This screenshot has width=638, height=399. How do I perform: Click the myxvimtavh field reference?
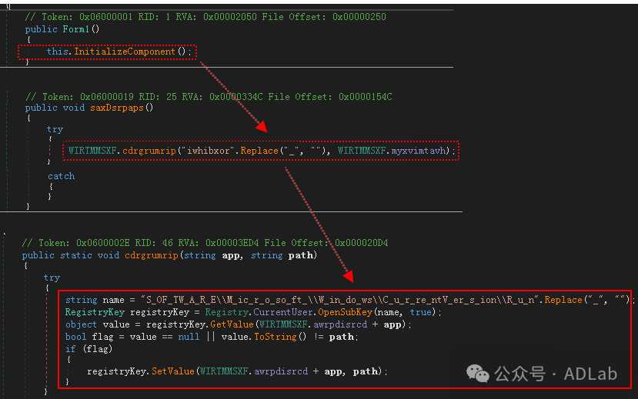click(x=419, y=151)
